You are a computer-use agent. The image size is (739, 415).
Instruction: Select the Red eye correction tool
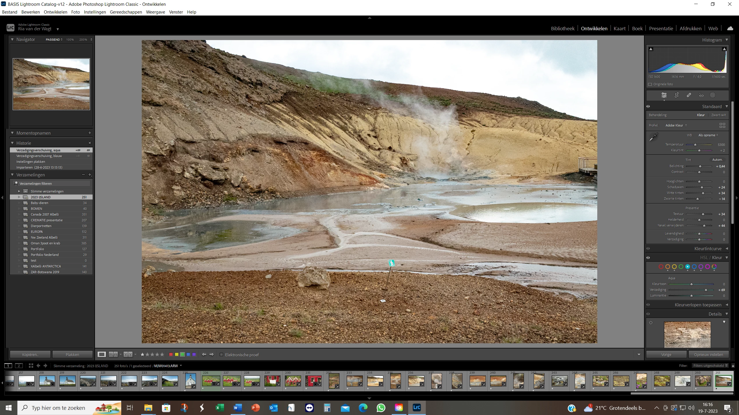[x=701, y=95]
